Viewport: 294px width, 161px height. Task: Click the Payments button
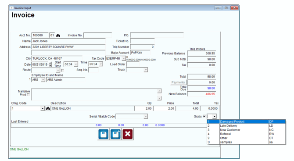[x=178, y=82]
